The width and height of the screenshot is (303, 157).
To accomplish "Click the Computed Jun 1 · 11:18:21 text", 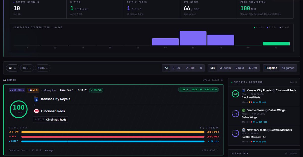I will (26, 150).
